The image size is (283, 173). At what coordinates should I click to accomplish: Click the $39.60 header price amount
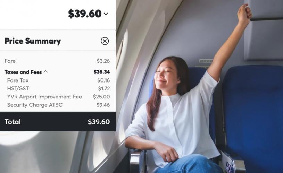[85, 14]
